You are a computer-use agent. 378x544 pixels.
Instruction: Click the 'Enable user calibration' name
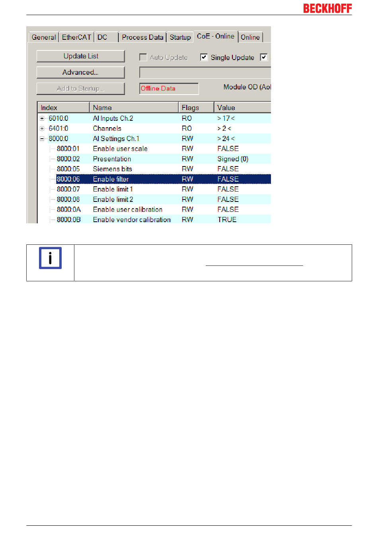tap(128, 209)
